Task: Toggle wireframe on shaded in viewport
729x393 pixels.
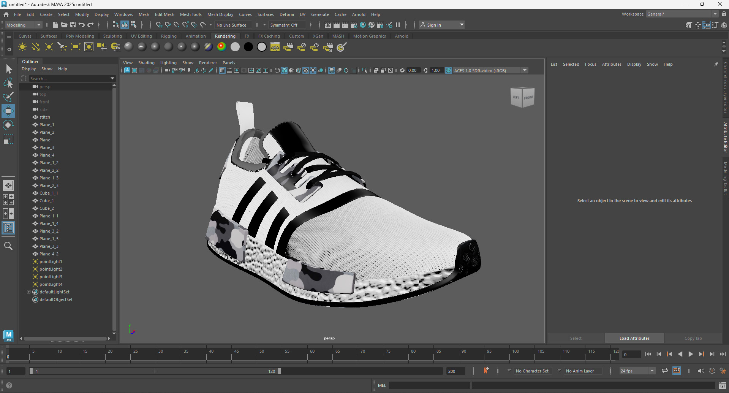Action: tap(299, 70)
